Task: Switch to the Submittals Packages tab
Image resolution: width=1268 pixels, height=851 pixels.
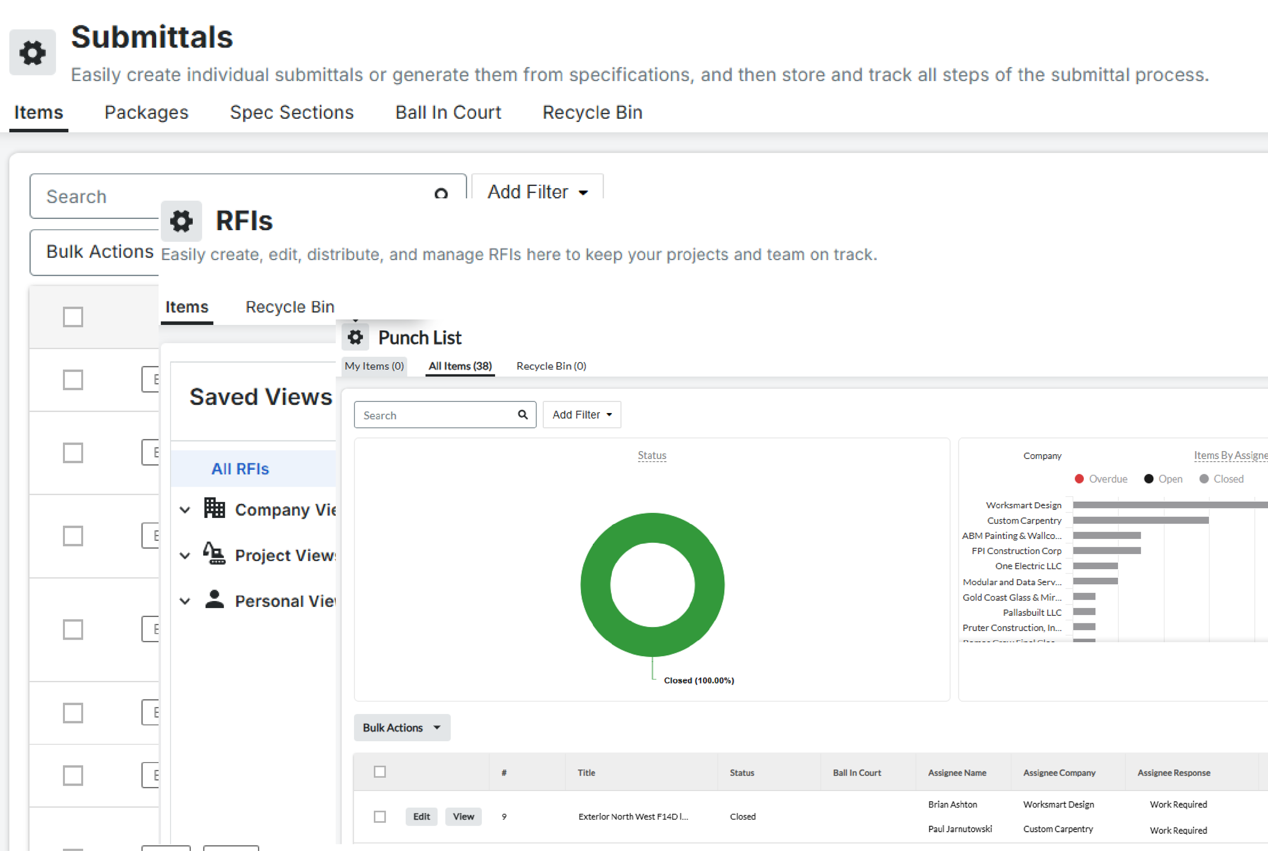Action: pyautogui.click(x=146, y=113)
